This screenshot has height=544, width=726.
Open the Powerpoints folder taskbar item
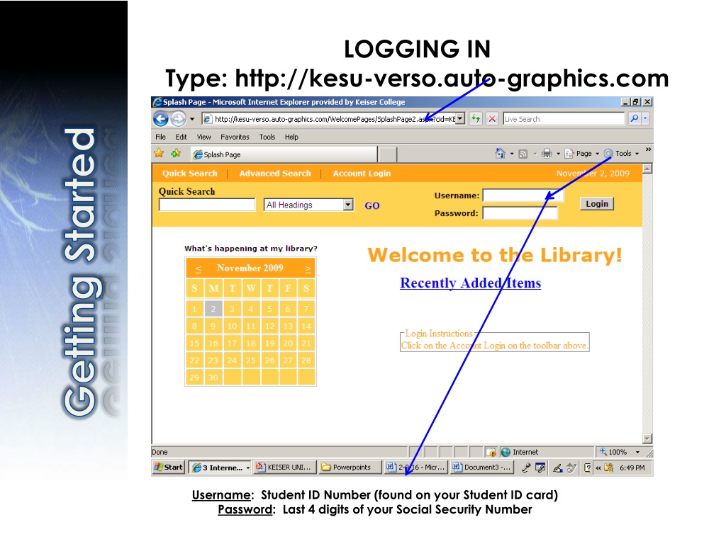(350, 467)
